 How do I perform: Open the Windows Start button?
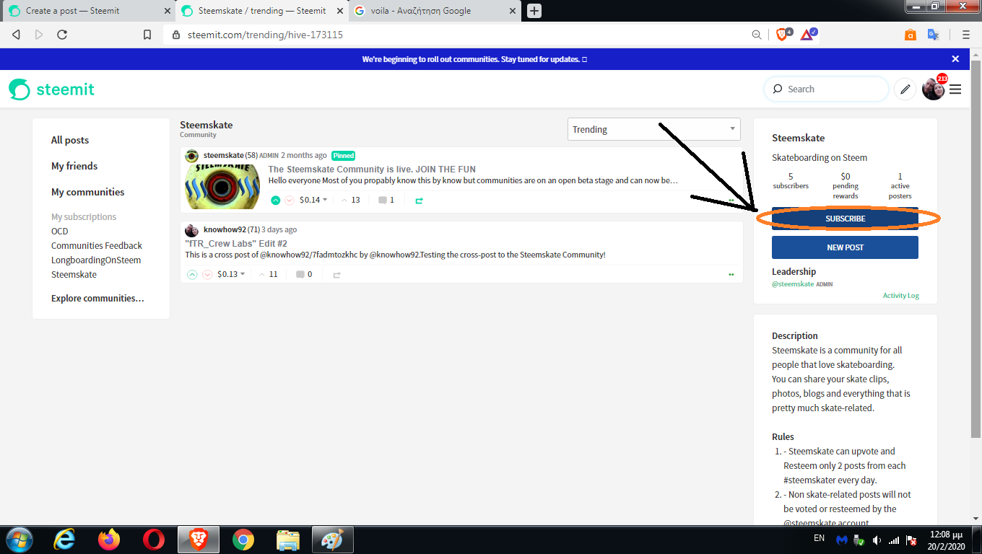pos(18,540)
